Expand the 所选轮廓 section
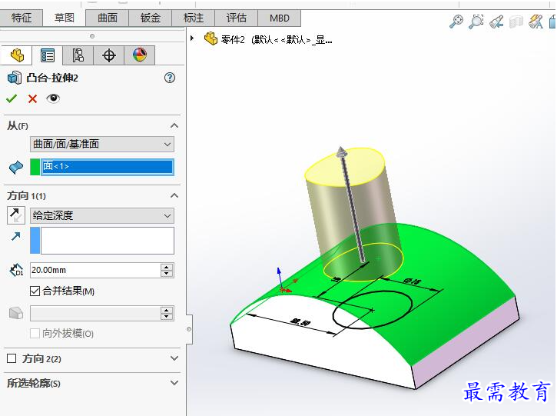 click(174, 383)
